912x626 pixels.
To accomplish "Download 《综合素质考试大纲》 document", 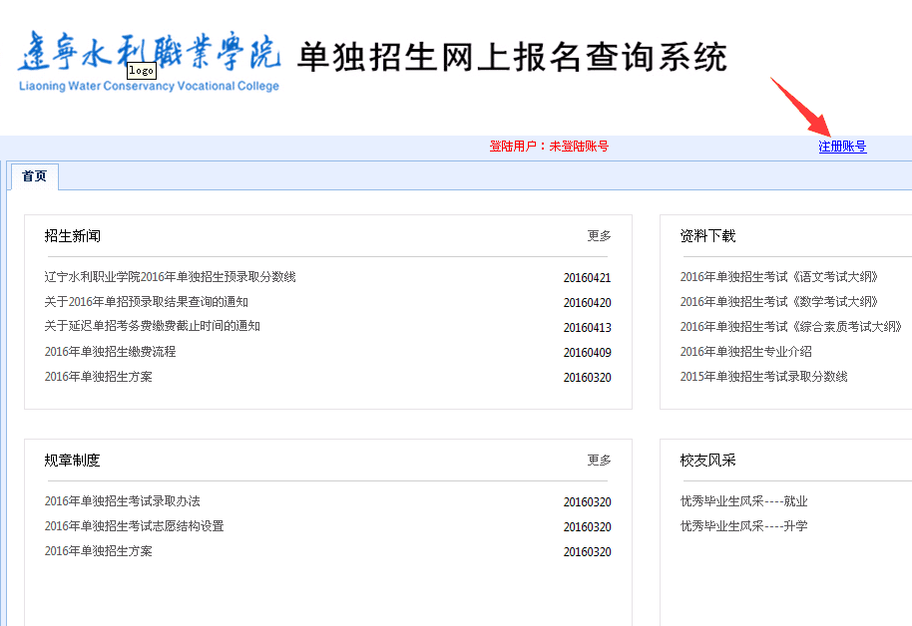I will [x=791, y=327].
